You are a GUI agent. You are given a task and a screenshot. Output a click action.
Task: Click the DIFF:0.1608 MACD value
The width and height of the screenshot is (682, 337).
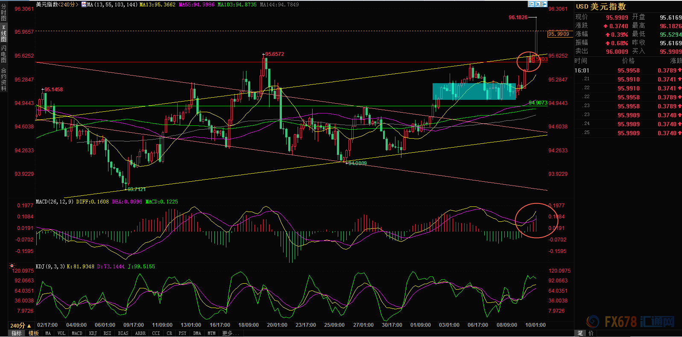pos(92,202)
